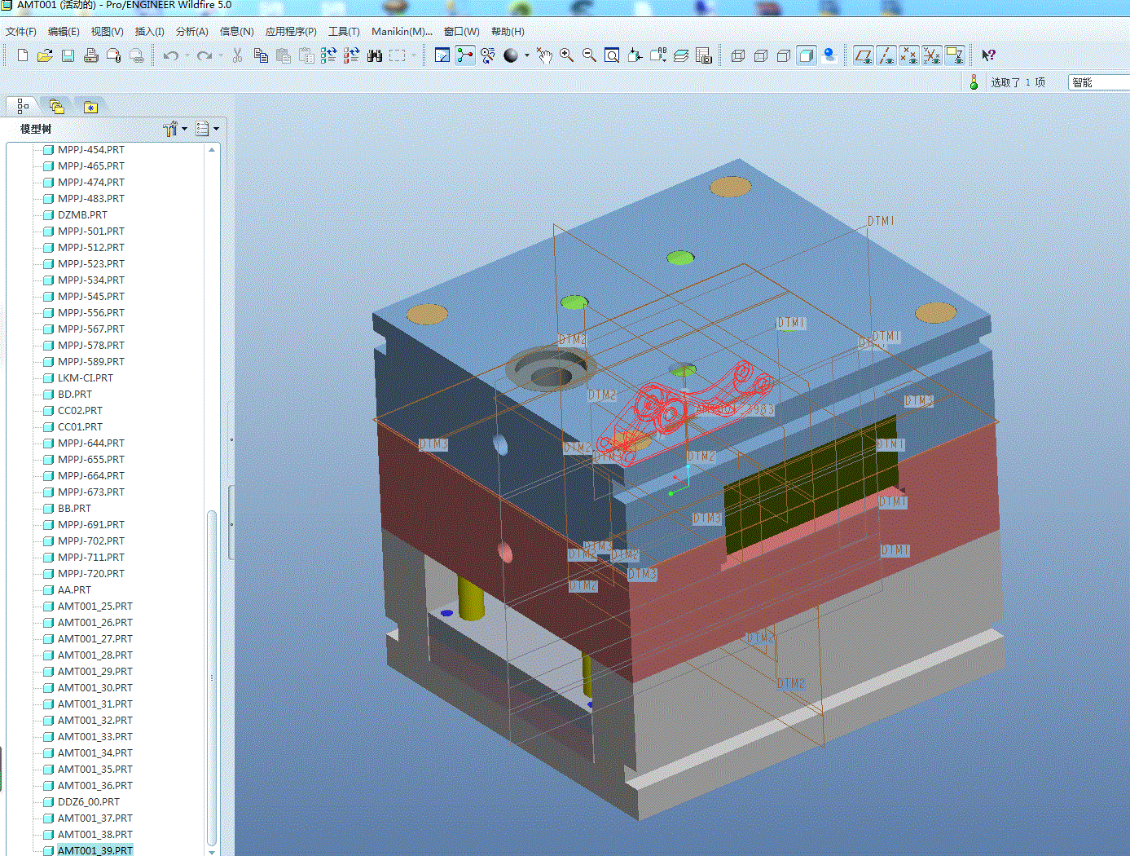The image size is (1130, 856).
Task: Open the model tree Settings dropdown
Action: pos(175,129)
